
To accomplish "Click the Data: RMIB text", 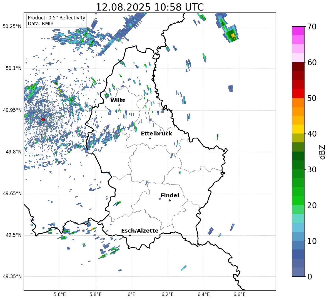I will (x=41, y=24).
